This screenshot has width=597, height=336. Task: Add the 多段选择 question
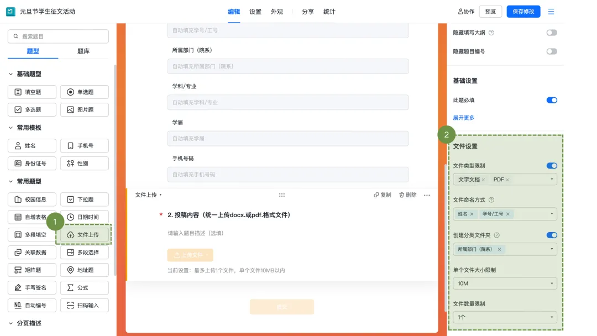click(x=85, y=253)
